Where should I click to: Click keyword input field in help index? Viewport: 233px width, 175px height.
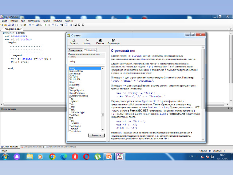click(87, 62)
